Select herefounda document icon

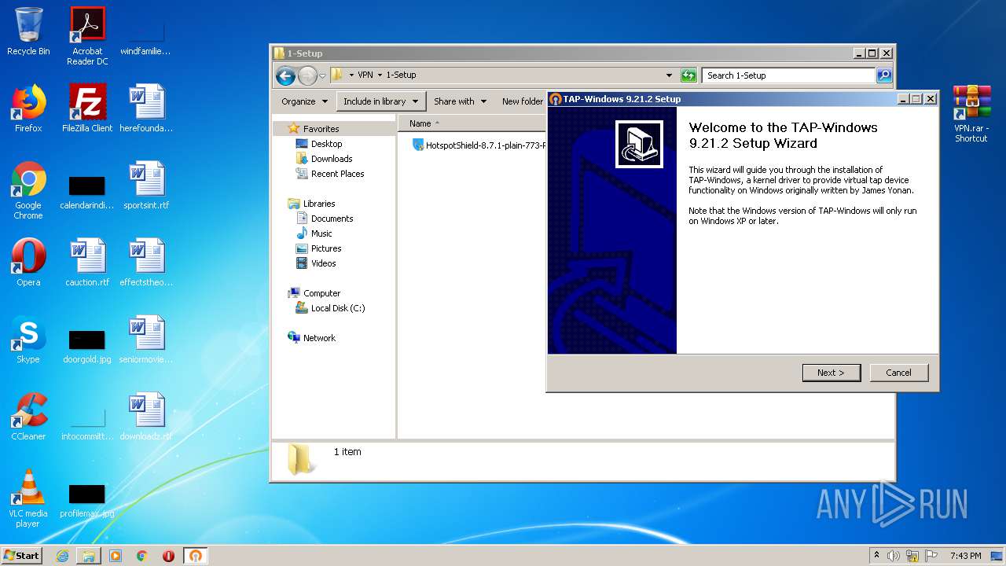[146, 108]
